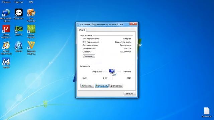Open the NetworkInd shortcut icon on desktop
The height and width of the screenshot is (120, 214).
(x=6, y=15)
